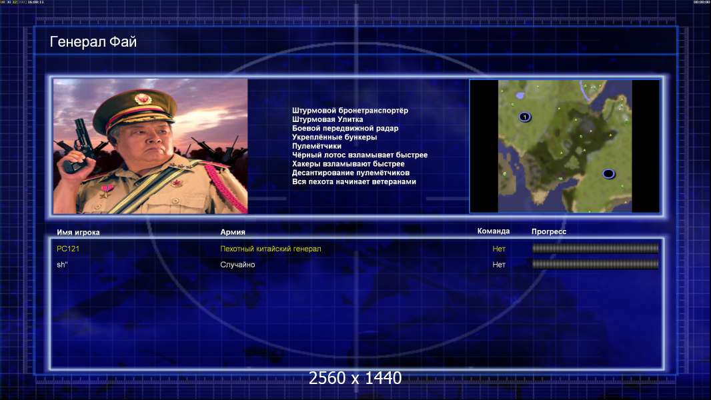
Task: Click Пехотный китайский генерал army entry
Action: (x=271, y=249)
